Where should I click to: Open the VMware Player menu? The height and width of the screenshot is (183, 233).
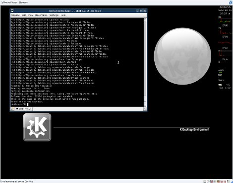(9, 2)
